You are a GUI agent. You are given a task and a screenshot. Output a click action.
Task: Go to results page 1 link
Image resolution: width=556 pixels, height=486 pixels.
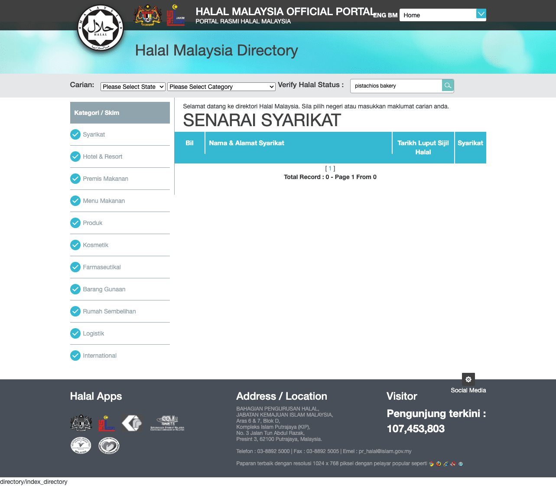click(330, 168)
